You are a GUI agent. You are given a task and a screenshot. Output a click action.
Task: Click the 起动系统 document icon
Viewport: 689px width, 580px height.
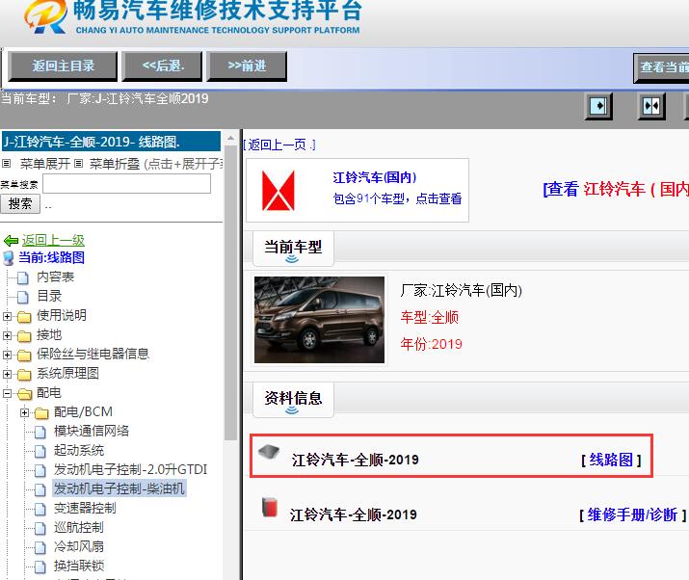coord(40,451)
